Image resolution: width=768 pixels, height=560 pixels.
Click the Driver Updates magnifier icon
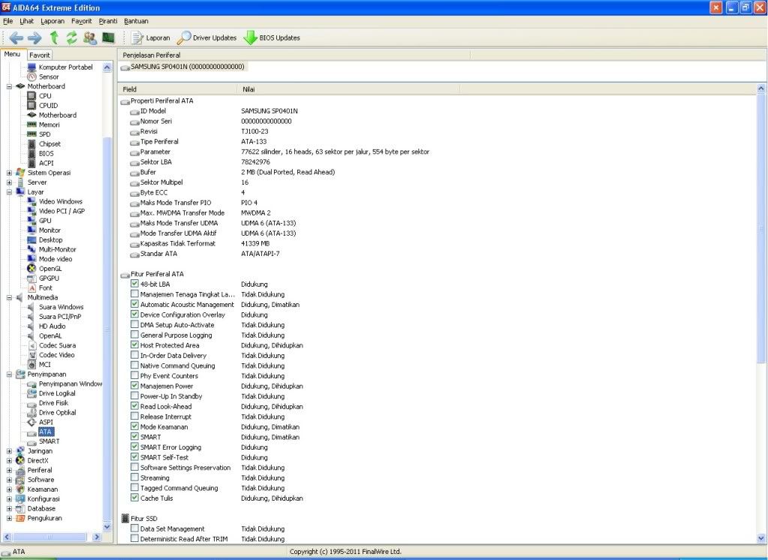tap(184, 38)
